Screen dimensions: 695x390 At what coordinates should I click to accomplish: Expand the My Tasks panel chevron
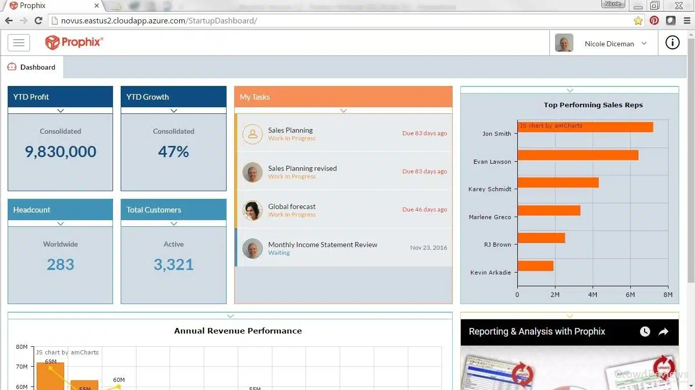(343, 111)
